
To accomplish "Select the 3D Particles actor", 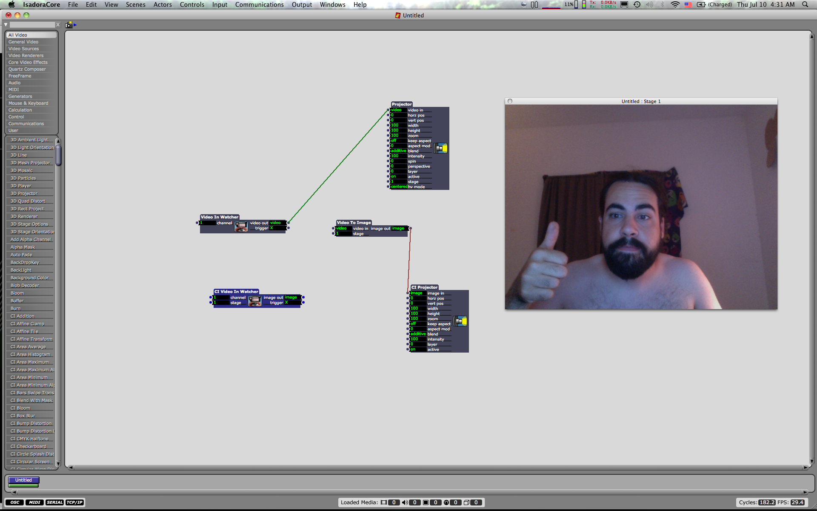I will (31, 178).
